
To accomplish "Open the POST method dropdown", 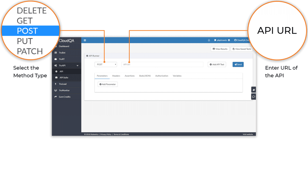I will [x=106, y=65].
